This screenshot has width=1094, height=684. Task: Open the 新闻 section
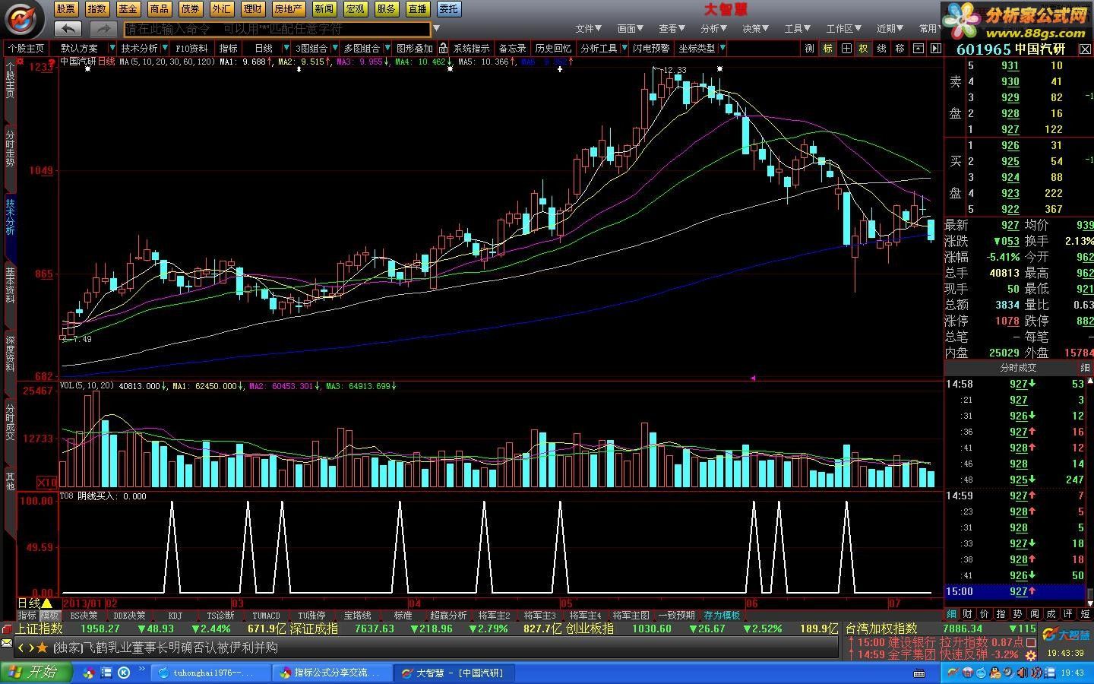pos(324,8)
